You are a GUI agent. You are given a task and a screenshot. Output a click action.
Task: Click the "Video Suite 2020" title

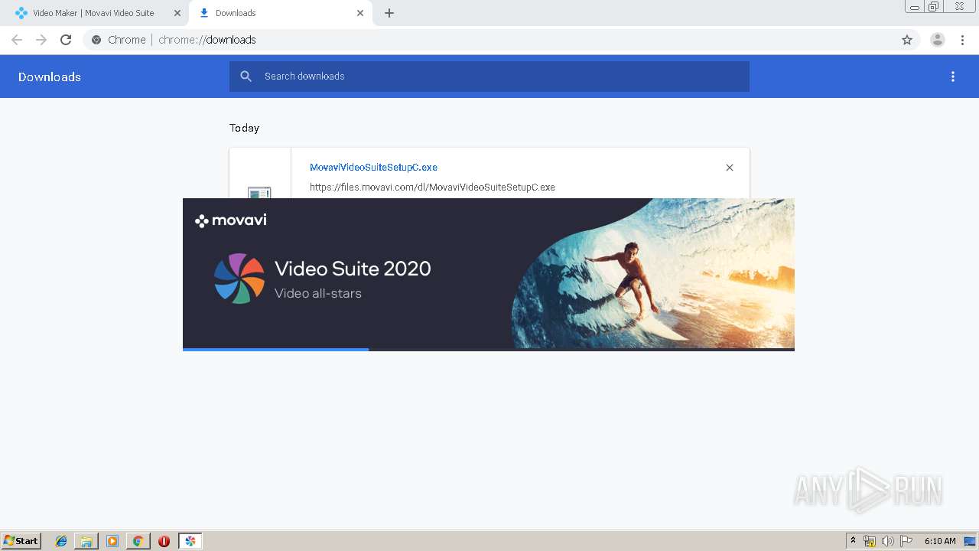click(353, 269)
